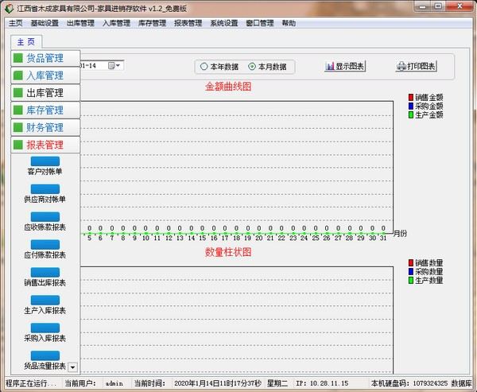The image size is (477, 392).
Task: Select the 本月数据 radio button
Action: [253, 67]
